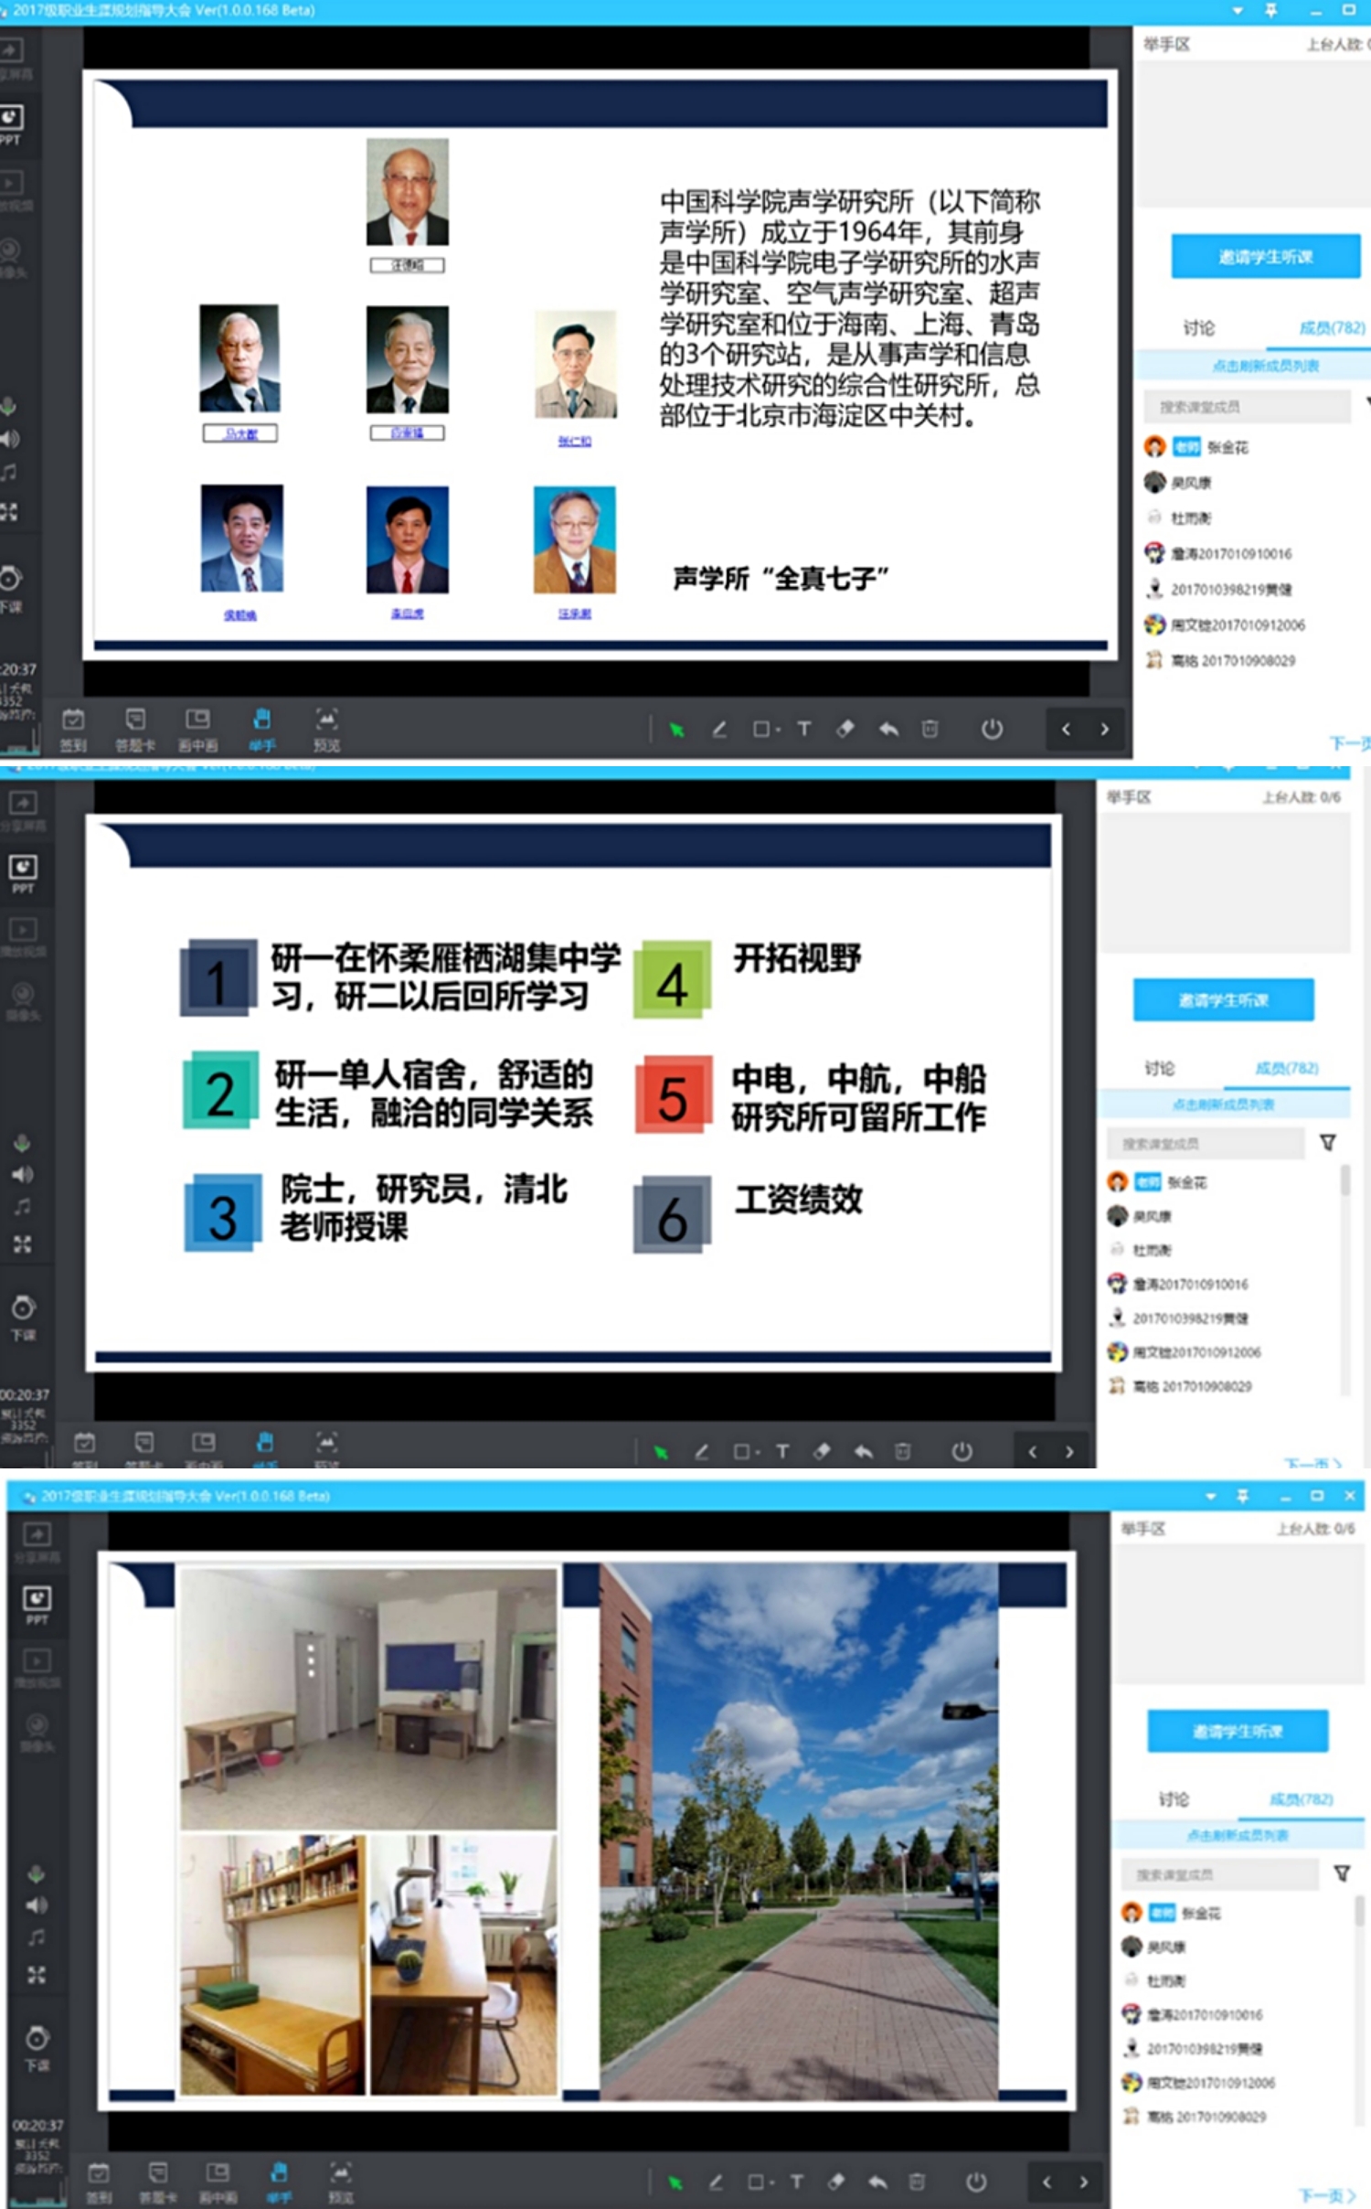Screen dimensions: 1371x2209
Task: Toggle speaker sound beside the numbered-list slide
Action: [x=22, y=1175]
